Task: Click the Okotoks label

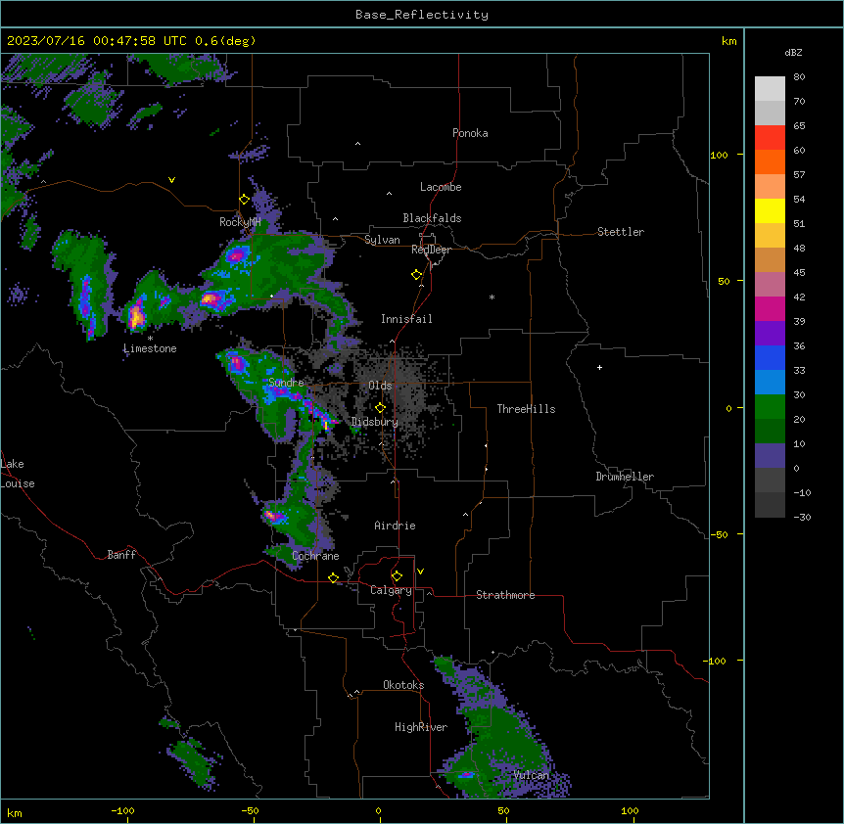Action: (x=403, y=685)
